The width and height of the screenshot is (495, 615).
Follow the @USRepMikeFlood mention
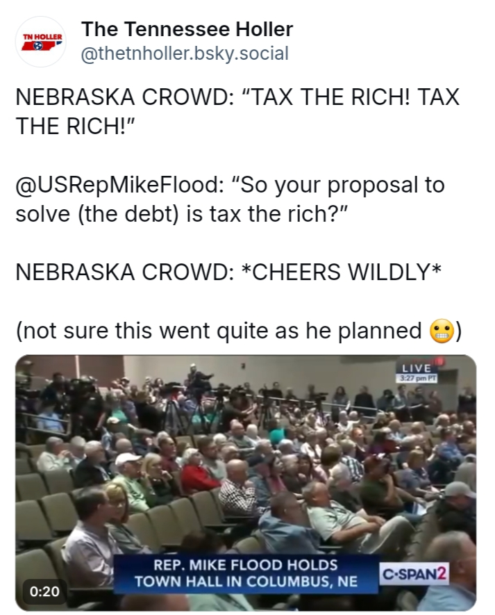click(118, 185)
